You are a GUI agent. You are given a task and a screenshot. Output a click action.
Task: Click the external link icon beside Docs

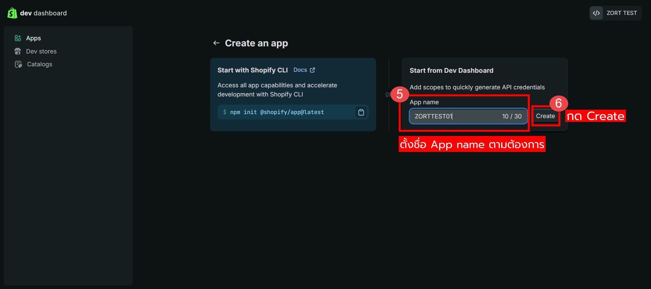(312, 70)
